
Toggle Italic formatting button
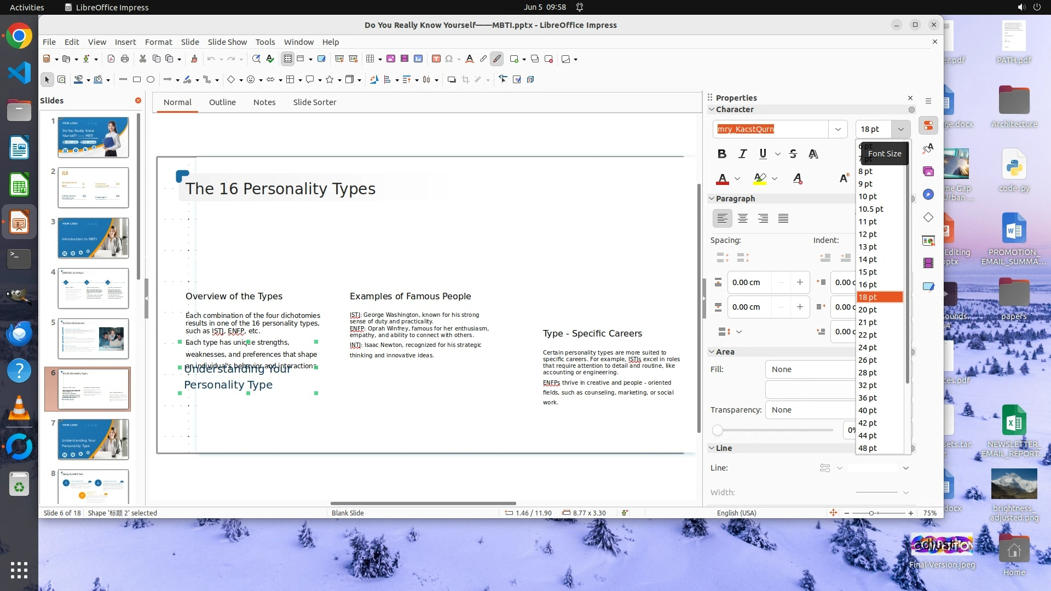742,154
